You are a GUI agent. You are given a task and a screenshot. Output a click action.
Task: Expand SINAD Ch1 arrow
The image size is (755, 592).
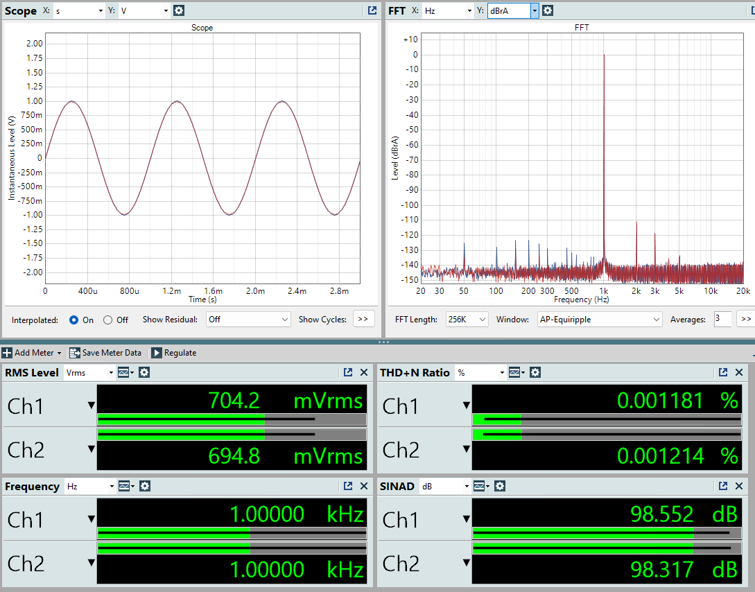click(466, 519)
